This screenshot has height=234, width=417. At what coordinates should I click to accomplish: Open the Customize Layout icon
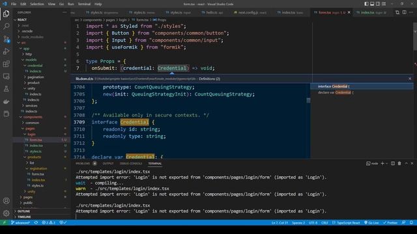tap(384, 4)
